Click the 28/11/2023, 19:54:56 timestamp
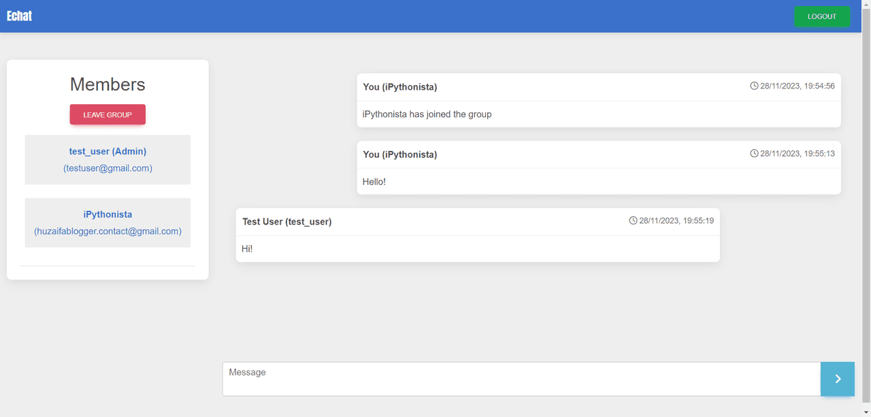This screenshot has height=417, width=871. coord(798,86)
